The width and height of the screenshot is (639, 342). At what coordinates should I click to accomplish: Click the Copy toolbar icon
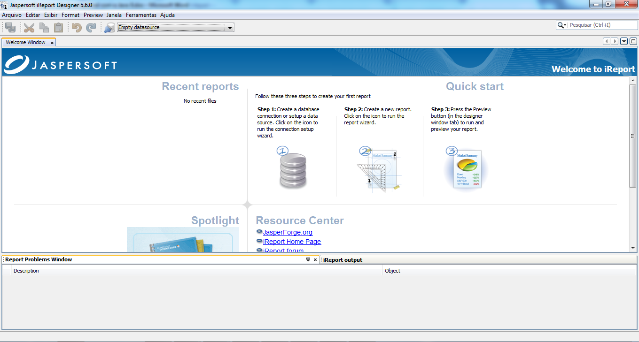pyautogui.click(x=44, y=27)
